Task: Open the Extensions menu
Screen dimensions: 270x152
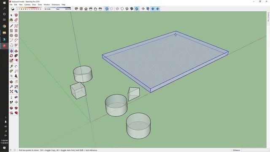Action: click(x=56, y=5)
